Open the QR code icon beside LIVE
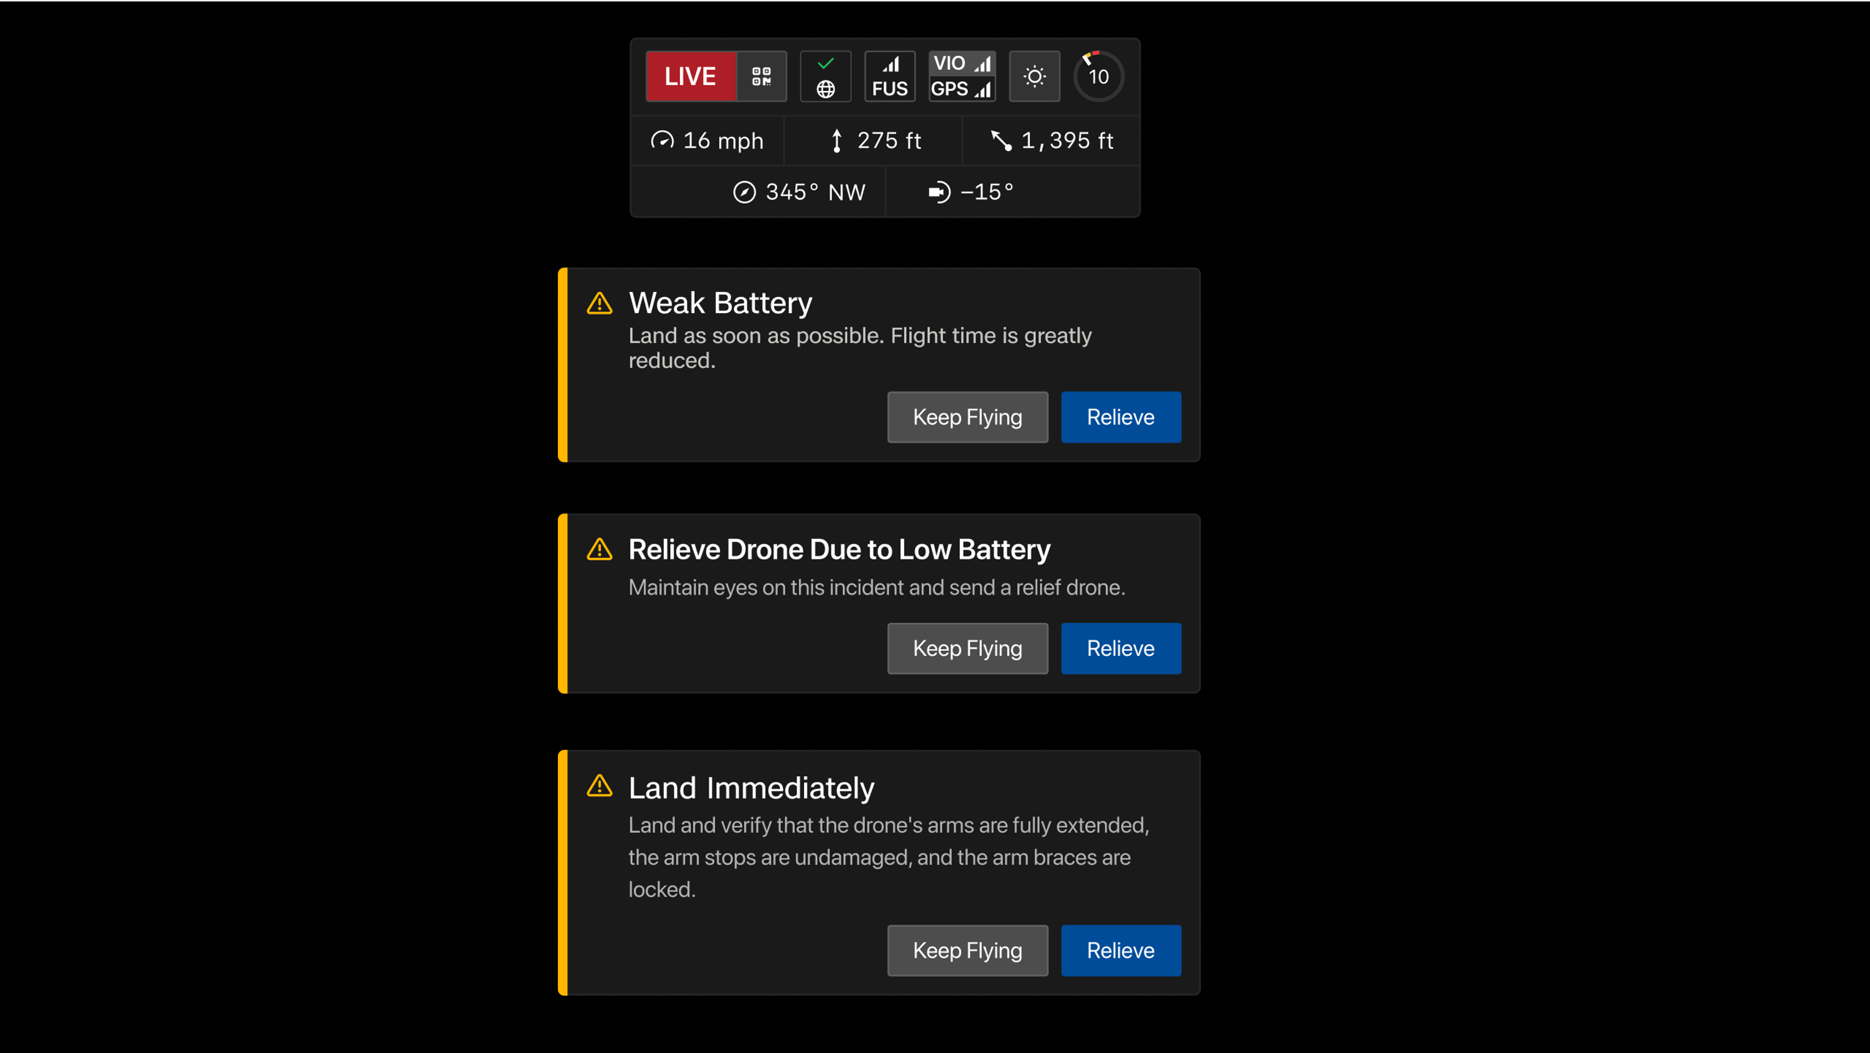The height and width of the screenshot is (1053, 1870). click(762, 76)
